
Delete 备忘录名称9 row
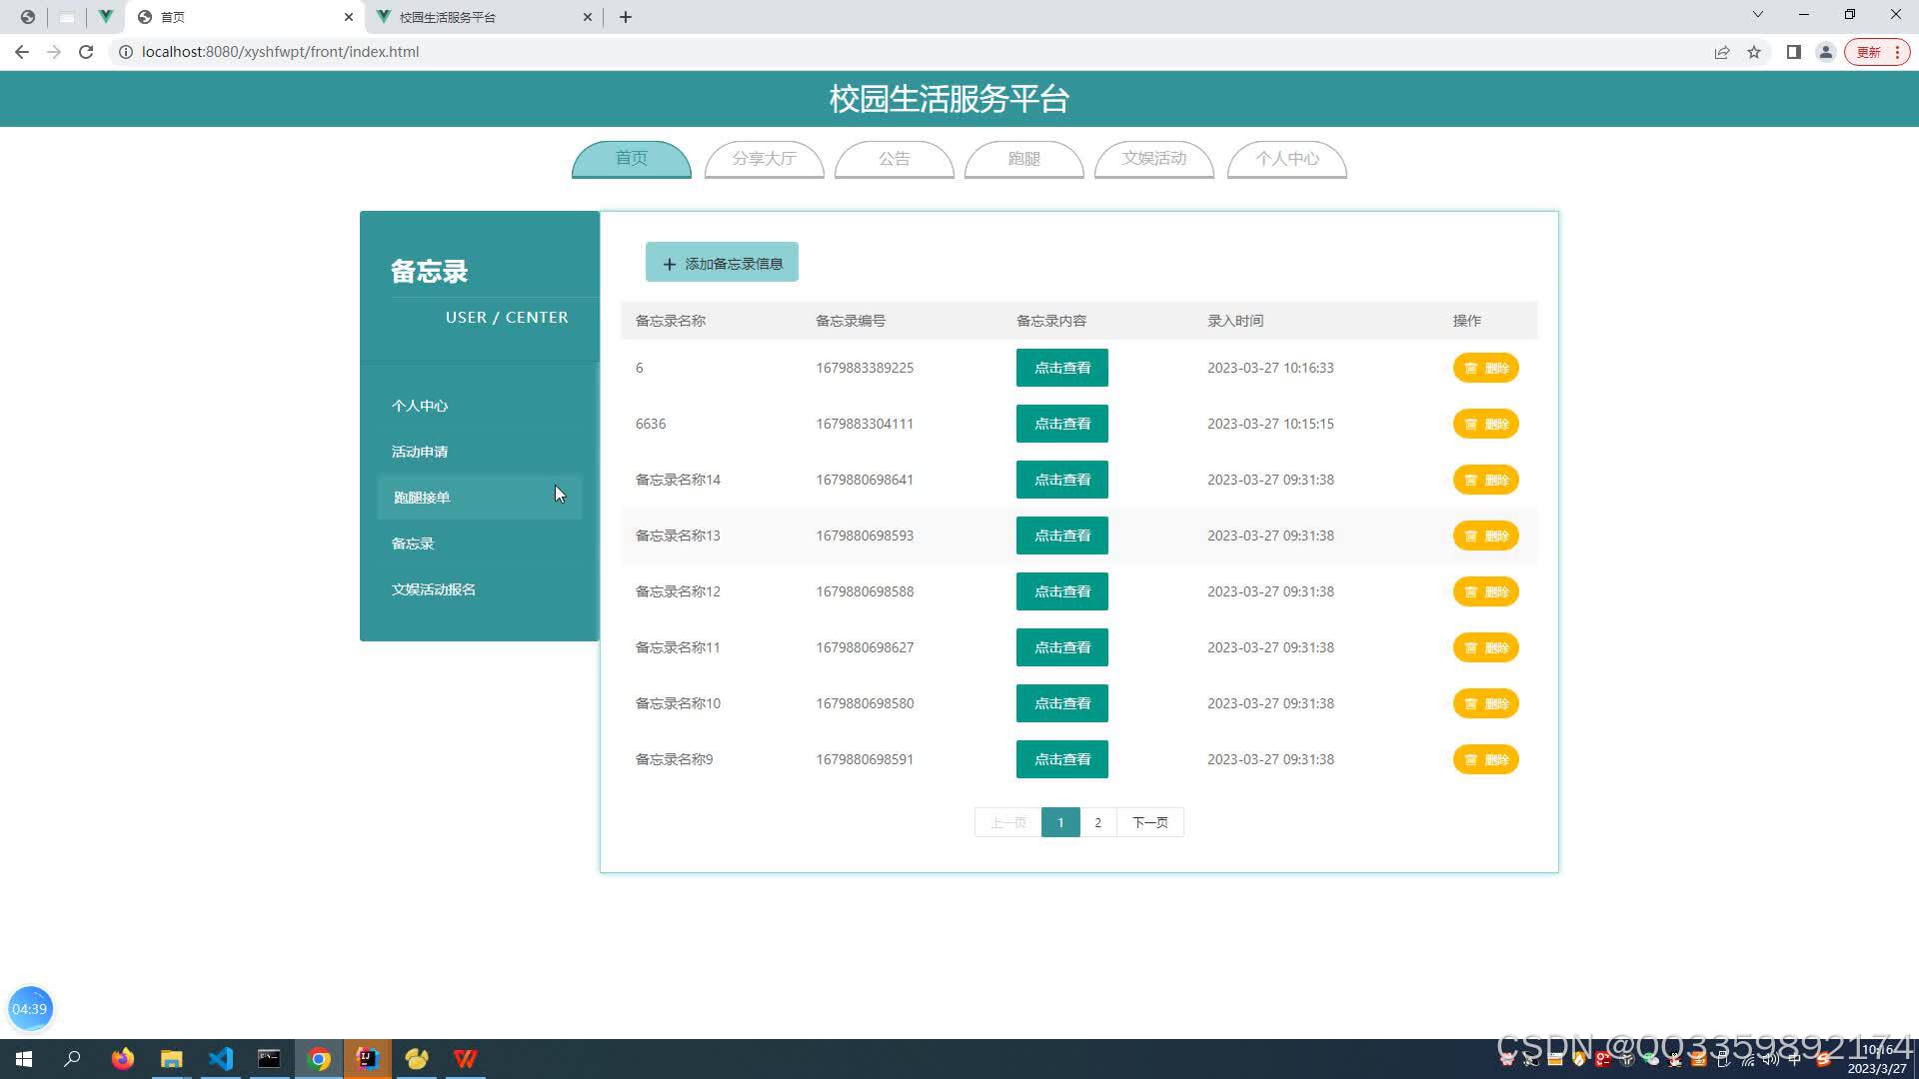[1486, 759]
